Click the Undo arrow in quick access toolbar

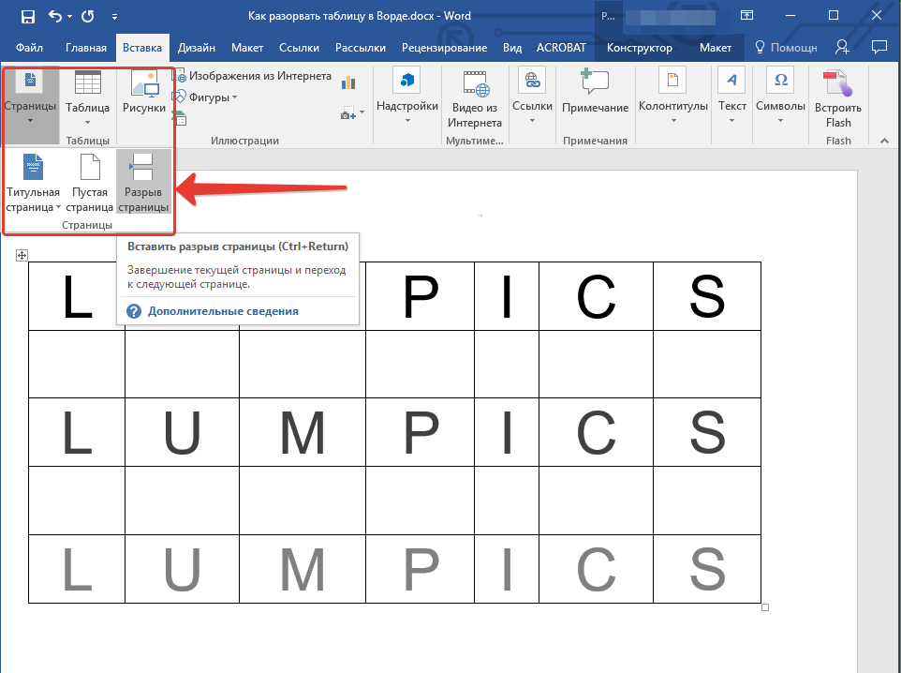pos(55,16)
